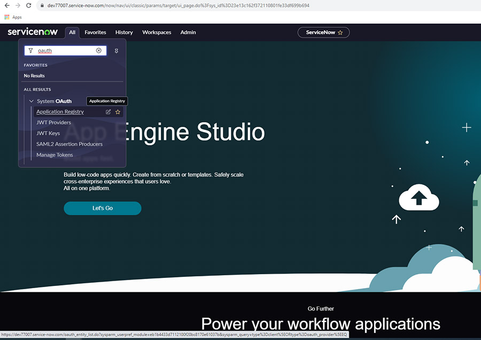
Task: Click the System OAuth heading text
Action: [x=55, y=101]
